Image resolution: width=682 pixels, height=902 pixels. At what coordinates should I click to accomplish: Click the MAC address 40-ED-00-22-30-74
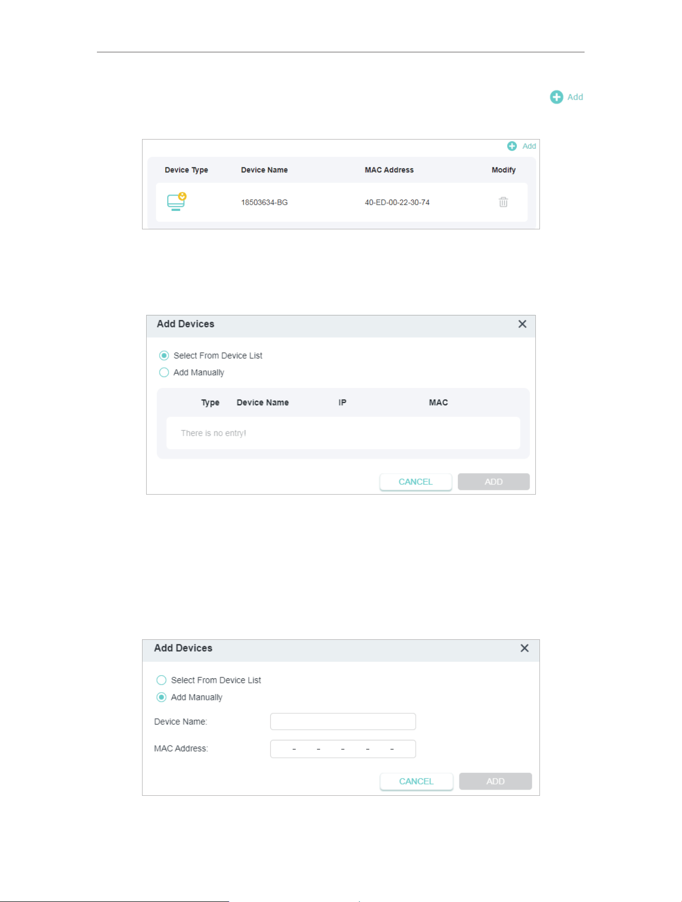(397, 203)
